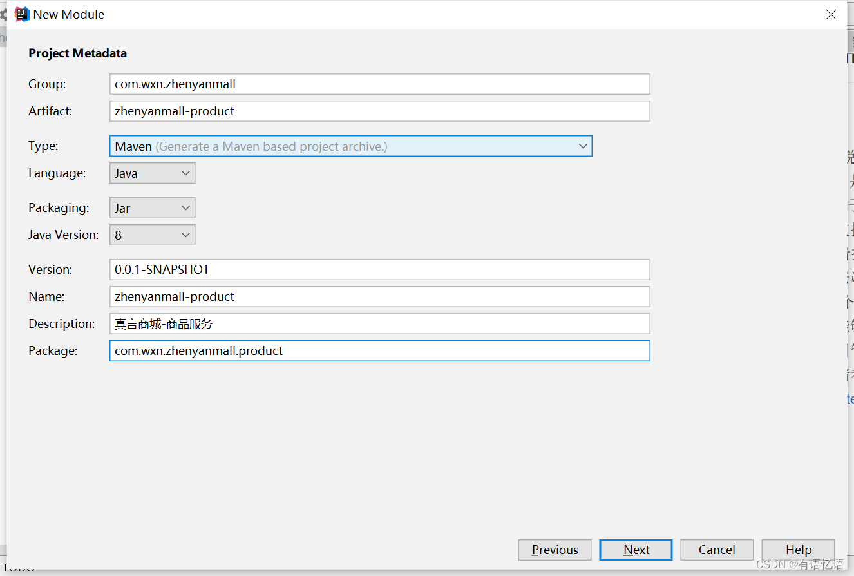Click the Java Version label
The height and width of the screenshot is (576, 854).
[64, 235]
